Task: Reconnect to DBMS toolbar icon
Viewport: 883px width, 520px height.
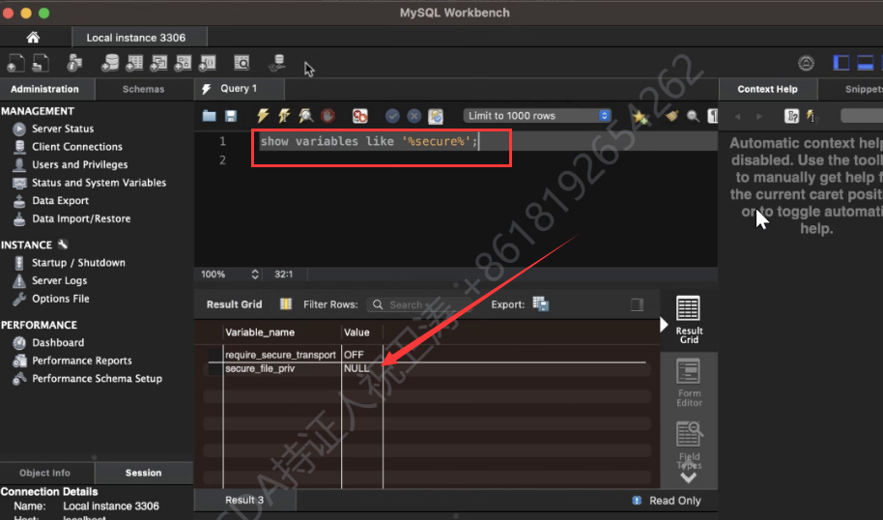Action: (277, 63)
